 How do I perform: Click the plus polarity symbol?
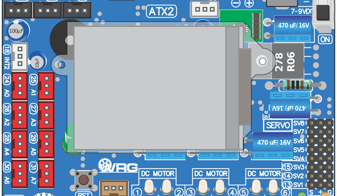[249, 3]
